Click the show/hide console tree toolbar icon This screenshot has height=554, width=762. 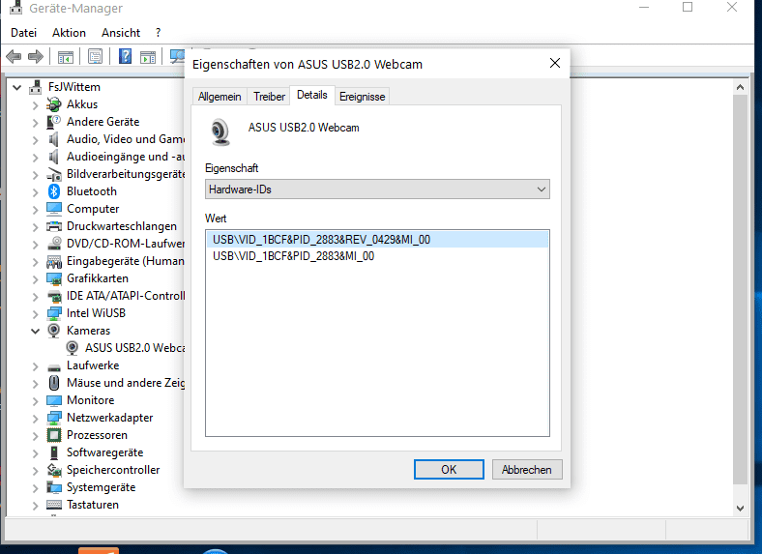[x=66, y=57]
